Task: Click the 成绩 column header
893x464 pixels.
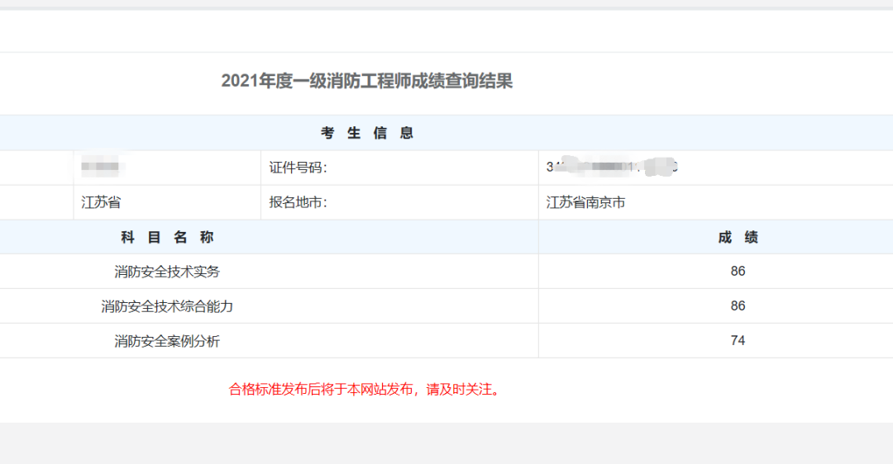Action: point(738,237)
